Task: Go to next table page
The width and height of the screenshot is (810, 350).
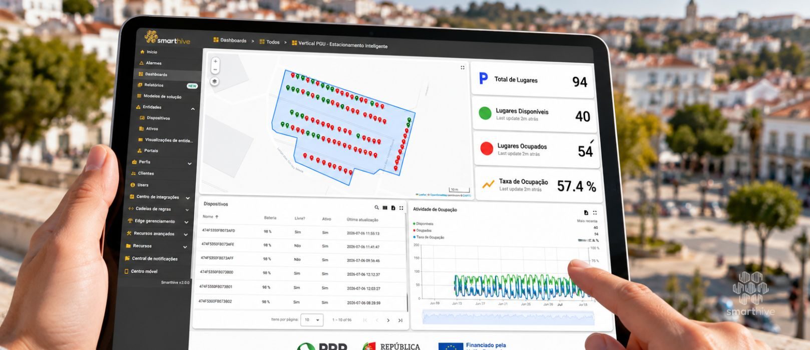Action: 388,320
